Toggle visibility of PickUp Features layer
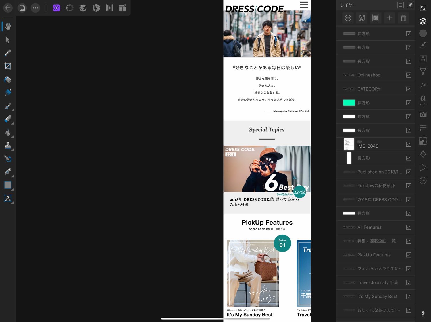The image size is (431, 322). coord(409,255)
